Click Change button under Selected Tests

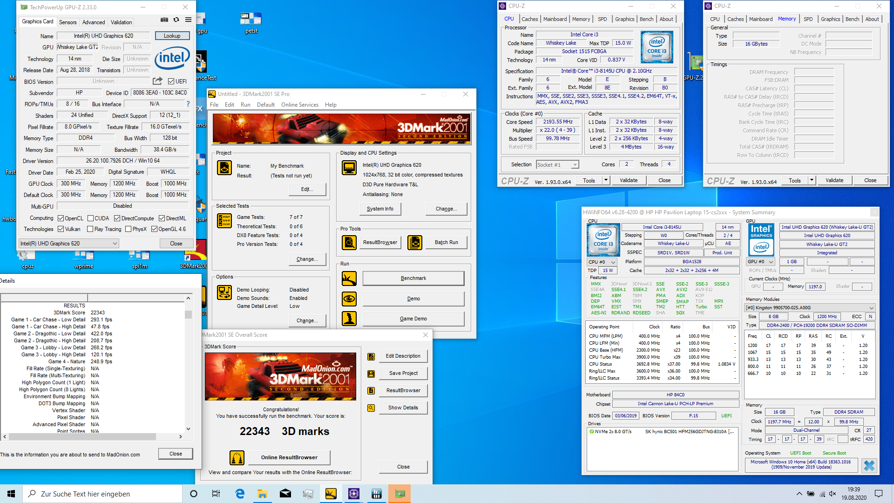tap(307, 259)
